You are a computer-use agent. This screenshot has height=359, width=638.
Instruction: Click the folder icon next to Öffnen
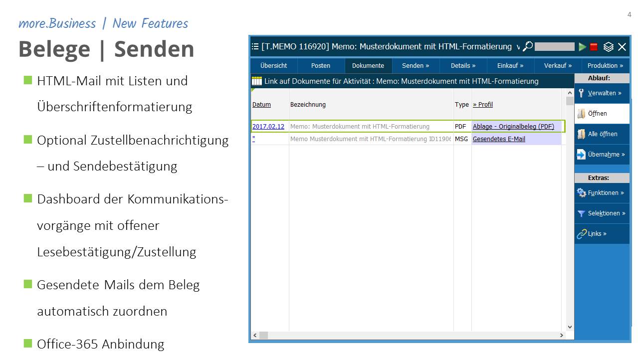581,114
